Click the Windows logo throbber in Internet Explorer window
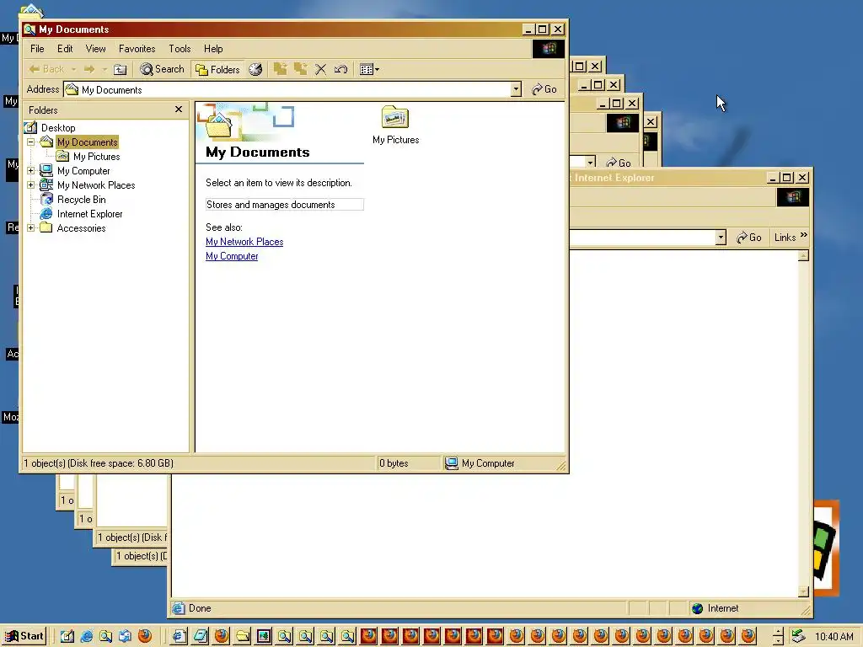This screenshot has width=863, height=647. tap(792, 197)
